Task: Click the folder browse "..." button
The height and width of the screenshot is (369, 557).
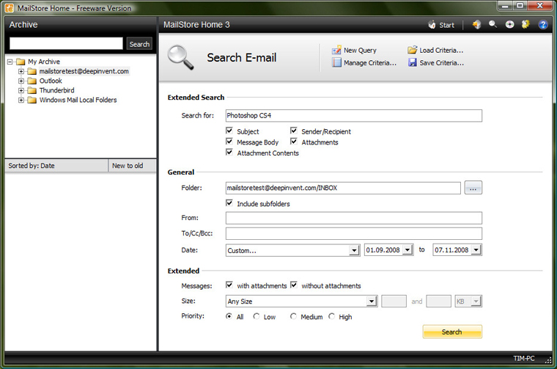Action: pyautogui.click(x=473, y=188)
